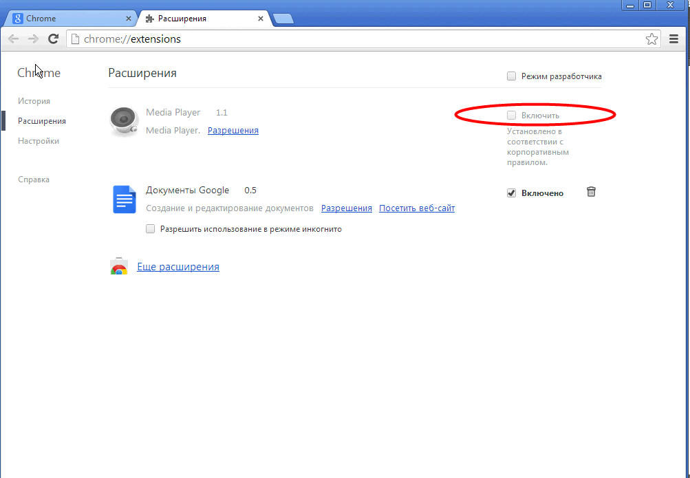Click the Расширения page heading
Viewport: 690px width, 478px height.
click(x=142, y=73)
